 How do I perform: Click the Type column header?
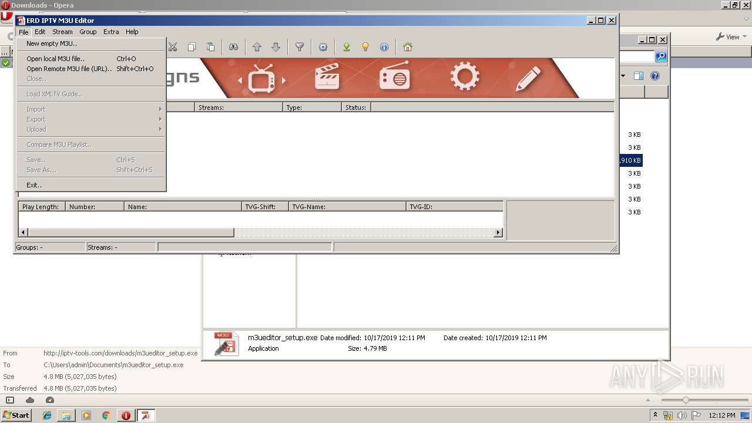(312, 108)
